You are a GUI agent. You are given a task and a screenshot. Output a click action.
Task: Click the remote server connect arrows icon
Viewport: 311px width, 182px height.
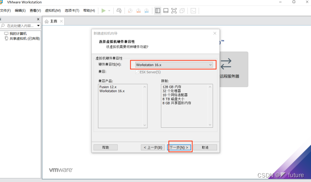click(x=226, y=64)
